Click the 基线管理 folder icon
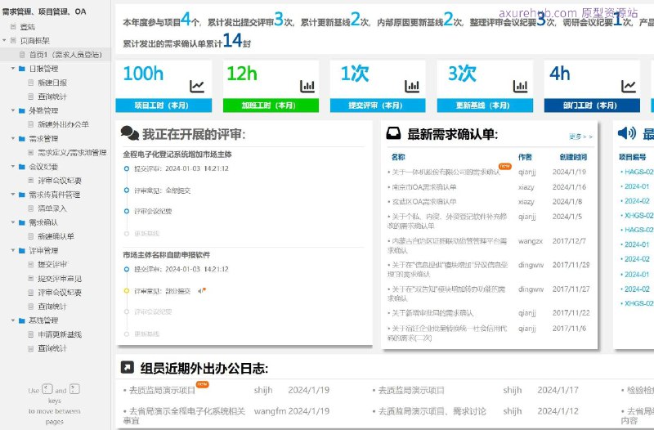654x430 pixels. [x=22, y=320]
